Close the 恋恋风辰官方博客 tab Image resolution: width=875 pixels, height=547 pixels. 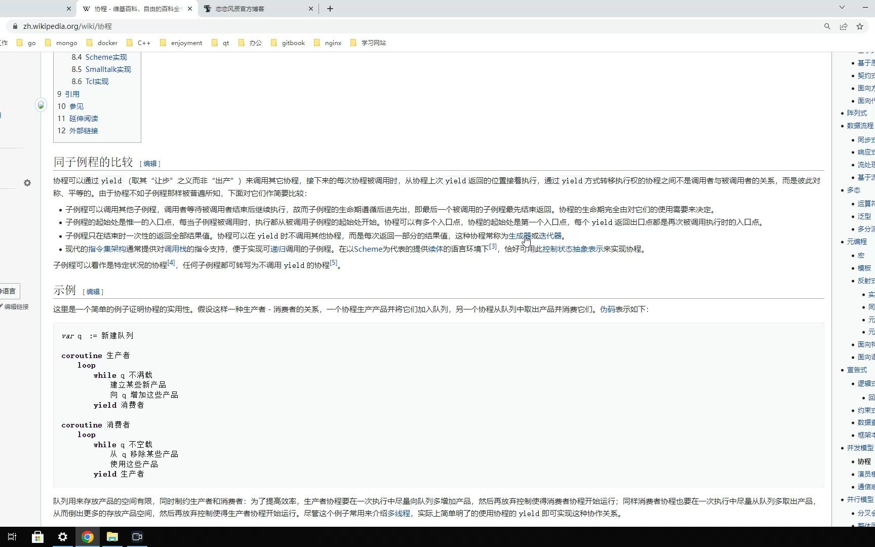point(311,9)
